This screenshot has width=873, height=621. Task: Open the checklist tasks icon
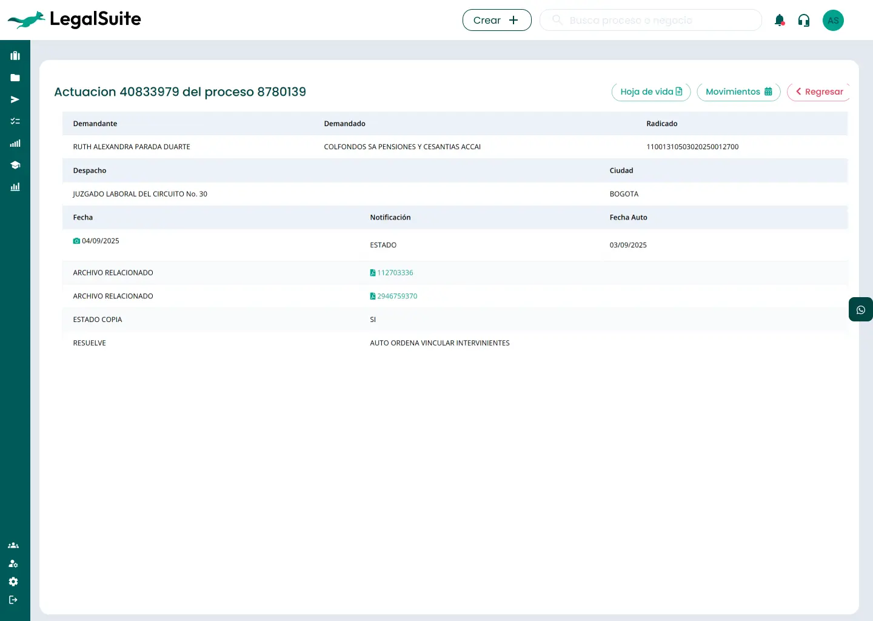click(15, 121)
